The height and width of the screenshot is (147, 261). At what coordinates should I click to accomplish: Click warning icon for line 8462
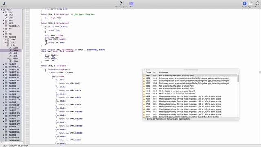tap(144, 78)
